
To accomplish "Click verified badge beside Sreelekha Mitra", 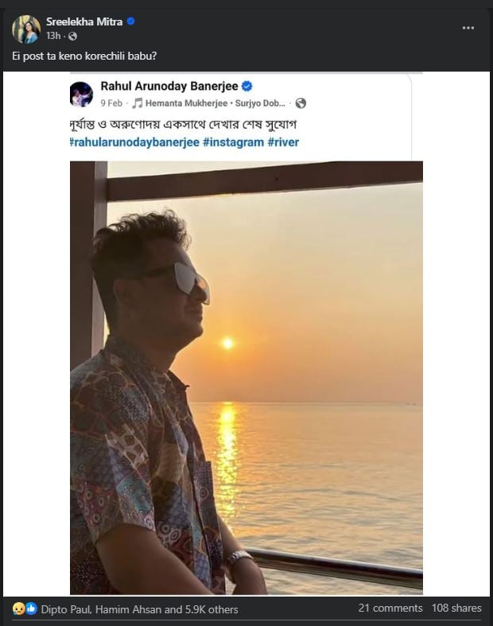I will click(131, 21).
